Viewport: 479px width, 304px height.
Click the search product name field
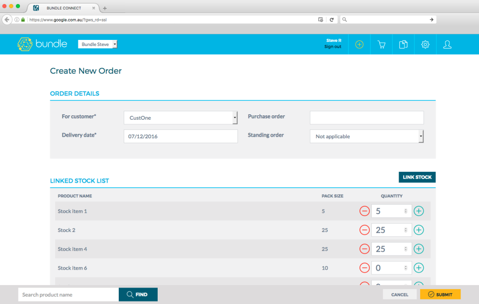point(68,294)
